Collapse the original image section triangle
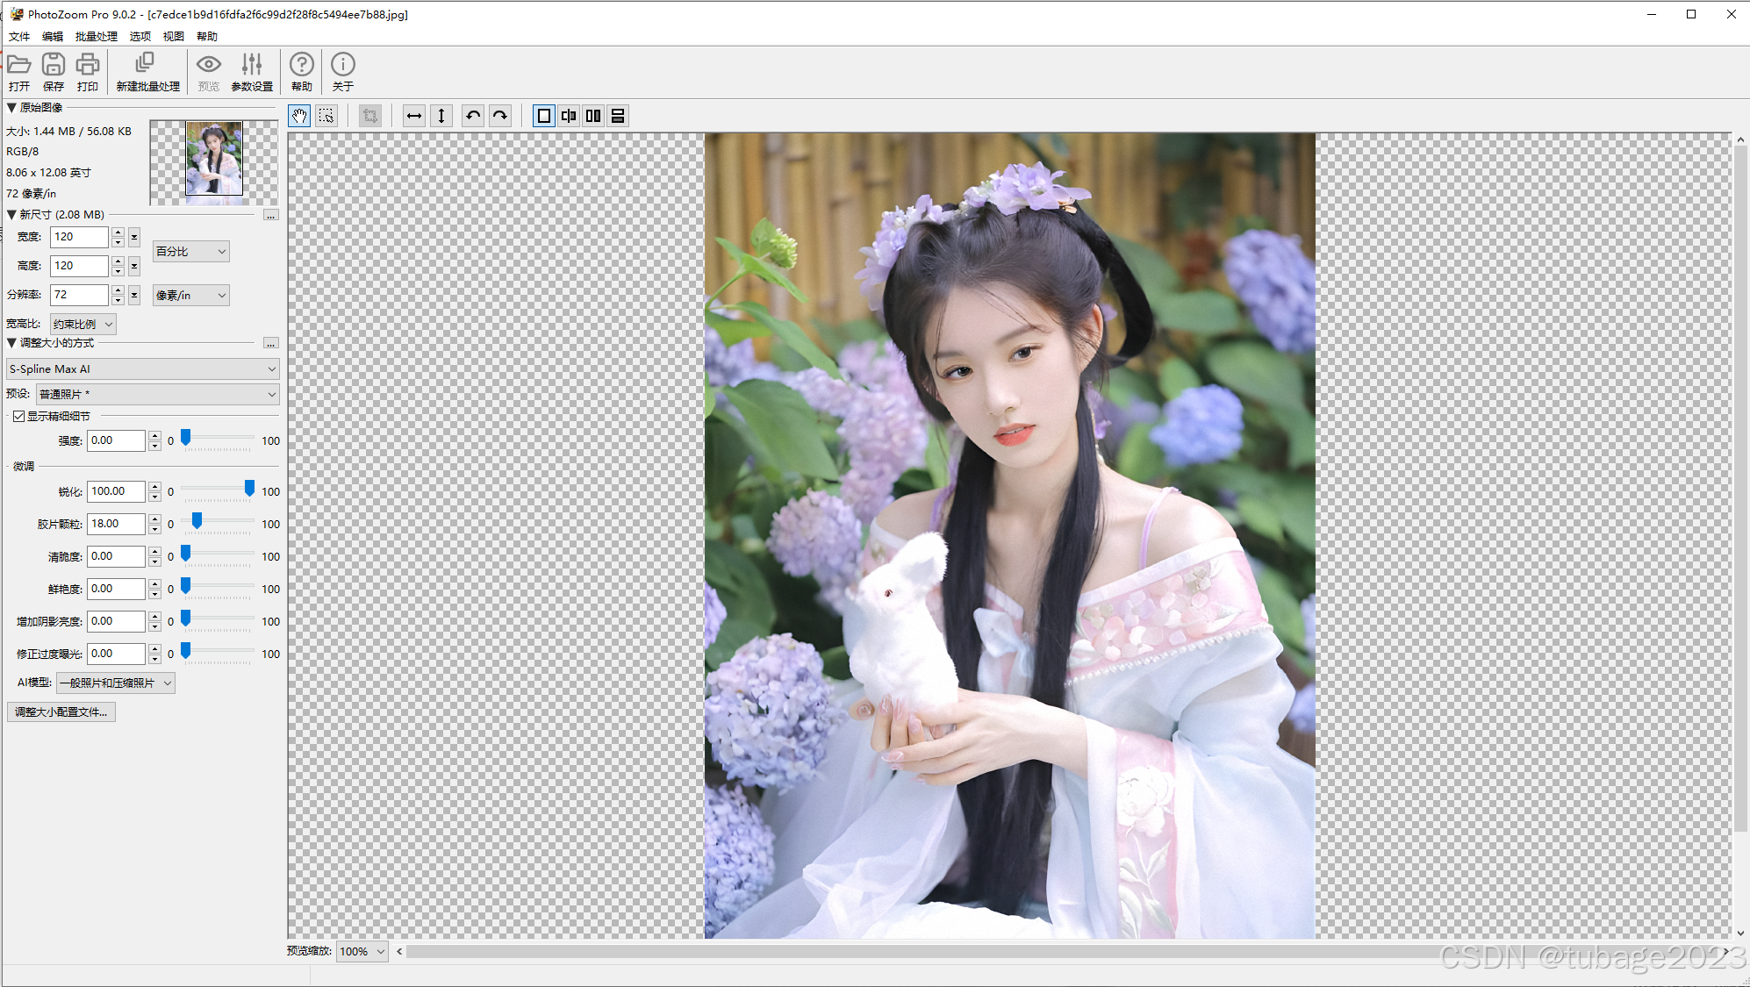 11,107
